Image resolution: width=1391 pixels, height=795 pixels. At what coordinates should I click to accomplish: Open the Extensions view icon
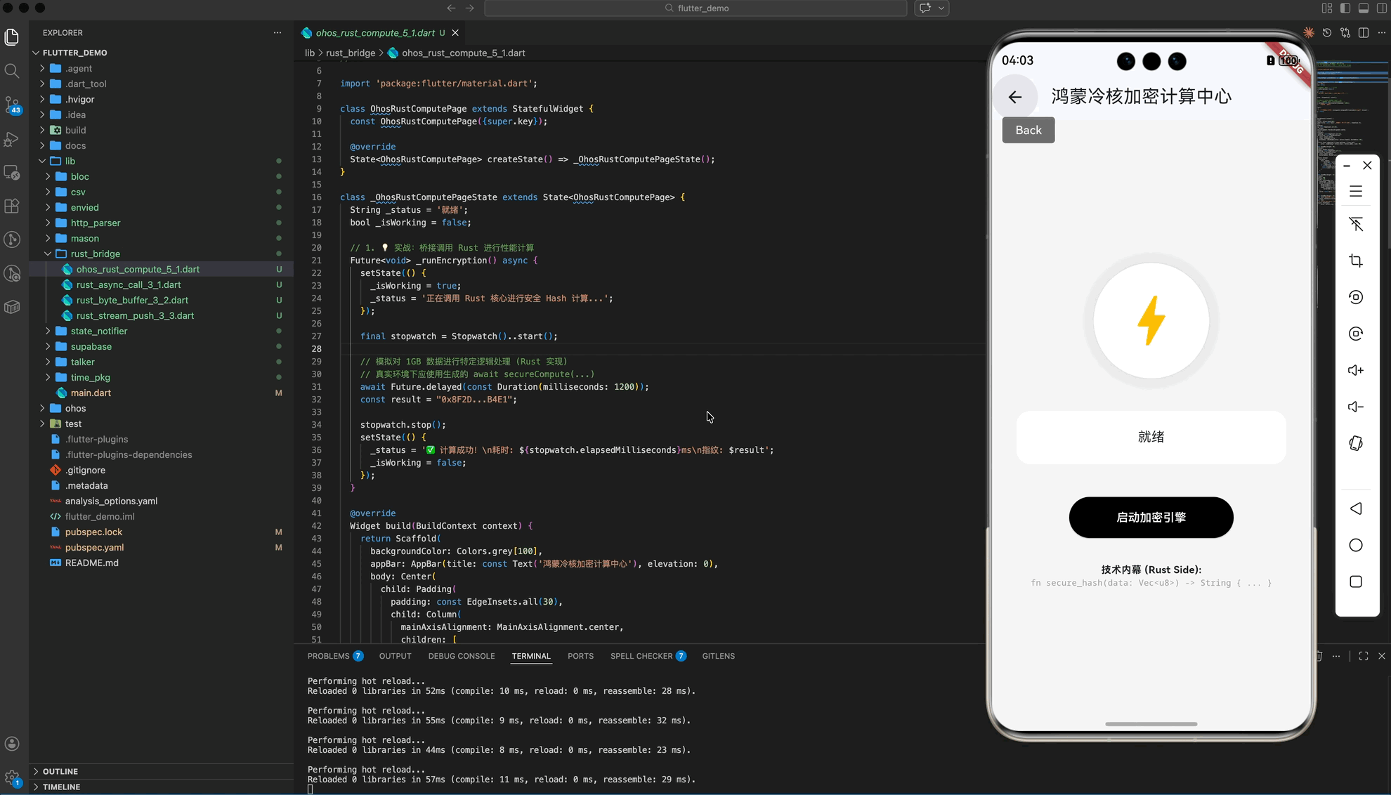[x=12, y=206]
